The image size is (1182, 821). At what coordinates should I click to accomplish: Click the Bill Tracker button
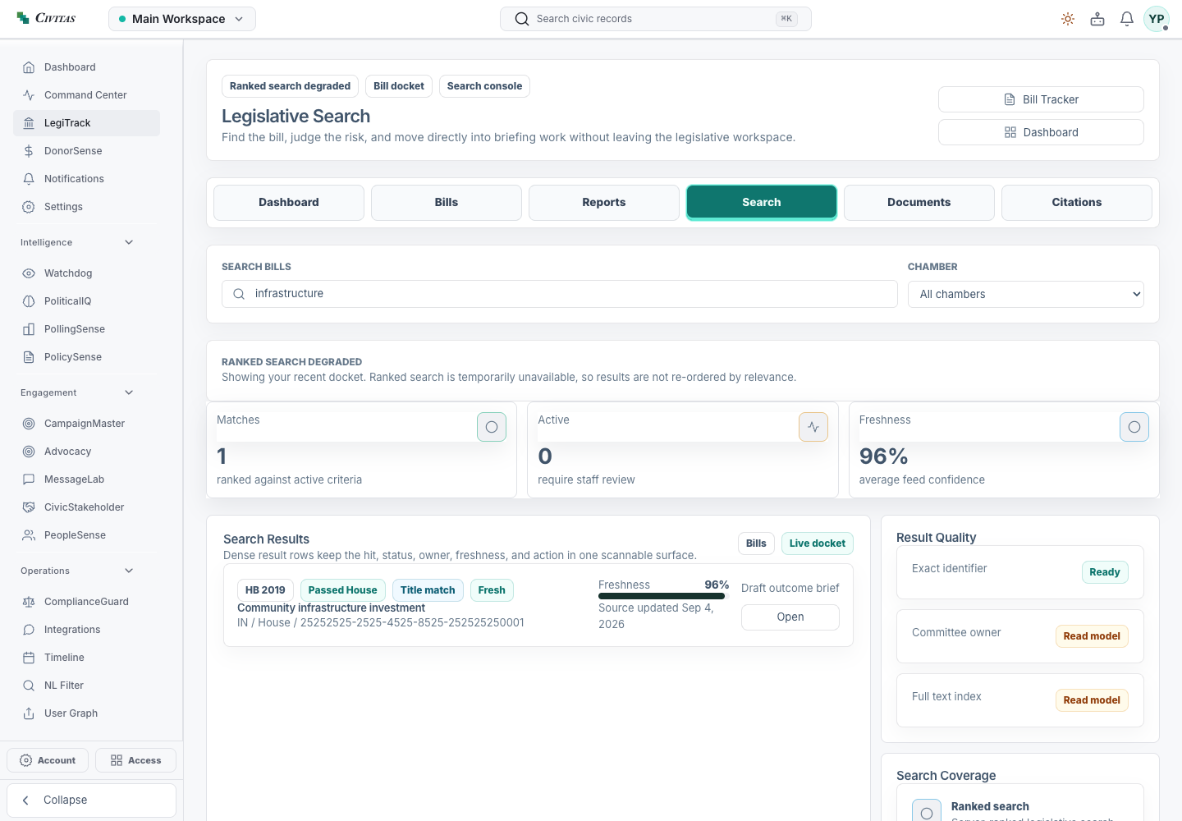(1041, 99)
